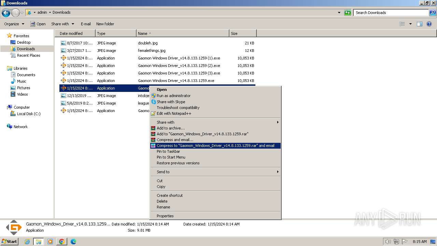Image resolution: width=437 pixels, height=246 pixels.
Task: Select Gaomon Windows Driver_v14.8.133.1259.exe file name
Action: pyautogui.click(x=176, y=81)
